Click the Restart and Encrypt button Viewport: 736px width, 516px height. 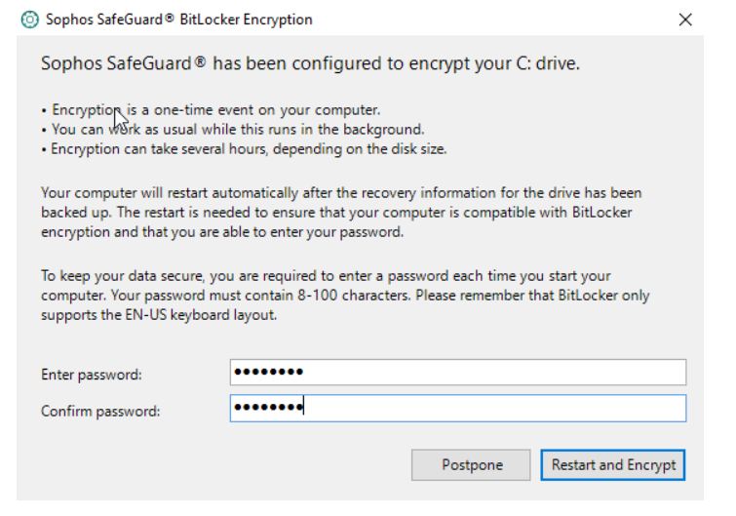[613, 465]
